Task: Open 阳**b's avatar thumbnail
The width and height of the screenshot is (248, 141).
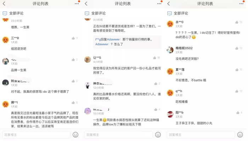Action: pyautogui.click(x=170, y=114)
